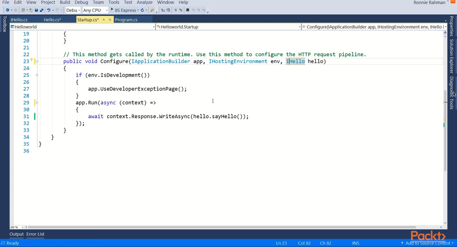Click the horizontal scrollbar at editor bottom
This screenshot has height=247, width=457.
point(222,227)
